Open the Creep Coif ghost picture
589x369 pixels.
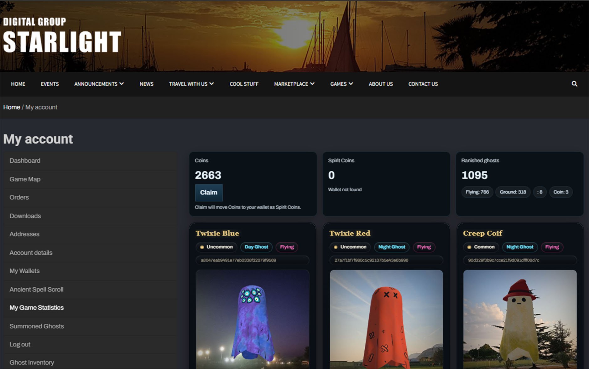click(x=520, y=319)
